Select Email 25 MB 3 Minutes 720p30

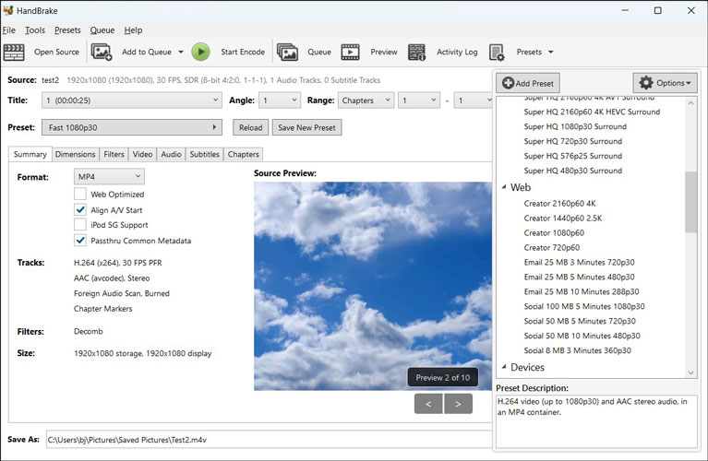[579, 262]
